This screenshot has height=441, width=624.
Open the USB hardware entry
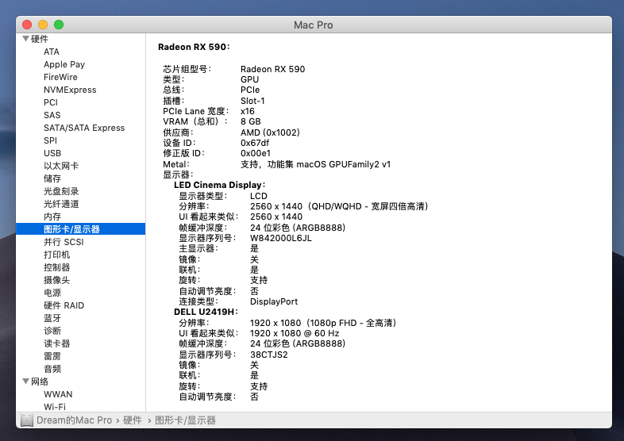[x=52, y=154]
